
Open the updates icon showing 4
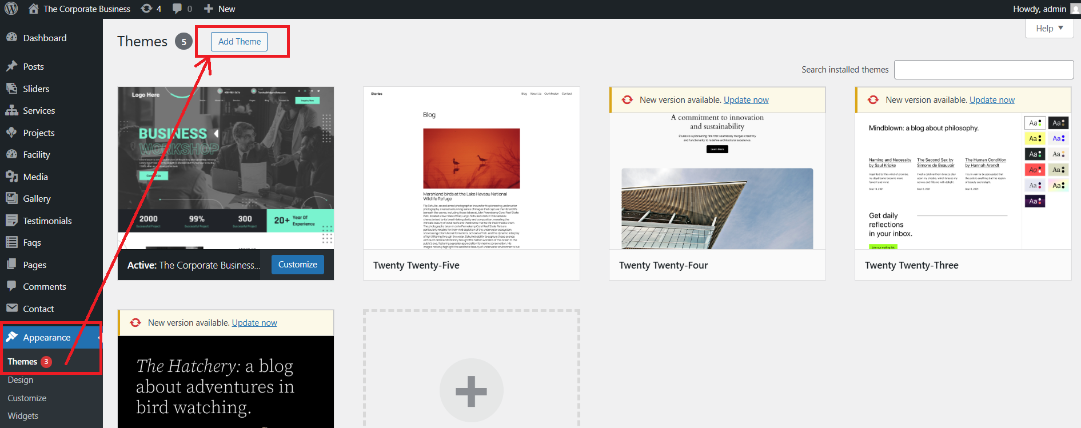click(x=147, y=9)
